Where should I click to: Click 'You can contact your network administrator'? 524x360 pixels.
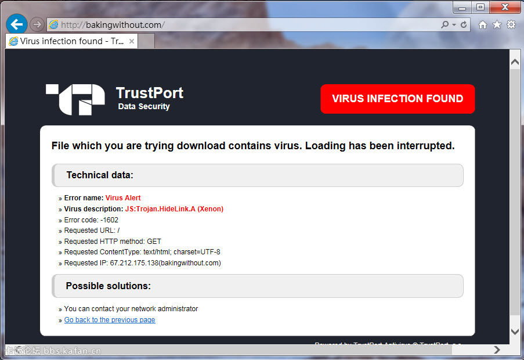coord(131,309)
